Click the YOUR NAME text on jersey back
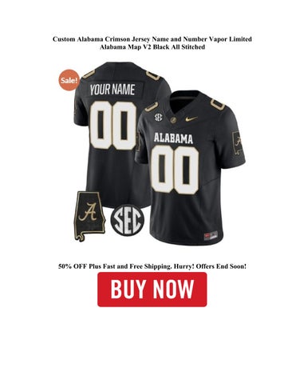The height and width of the screenshot is (384, 296). click(112, 90)
